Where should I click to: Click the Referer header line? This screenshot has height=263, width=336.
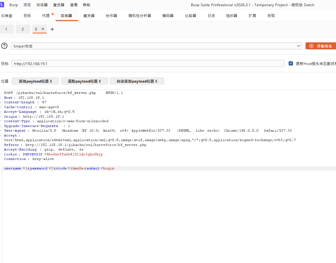tap(75, 145)
